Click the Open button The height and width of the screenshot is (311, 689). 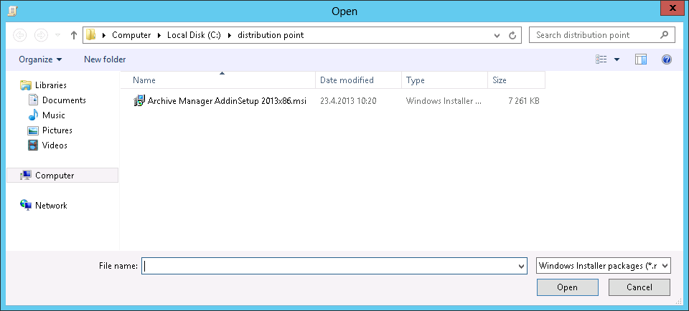pyautogui.click(x=567, y=287)
